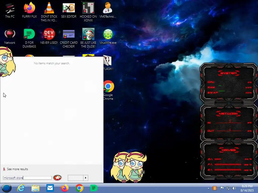Screen dimensions: 258x193
Task: Click the NETWORK gadget header
Action: (x=228, y=114)
